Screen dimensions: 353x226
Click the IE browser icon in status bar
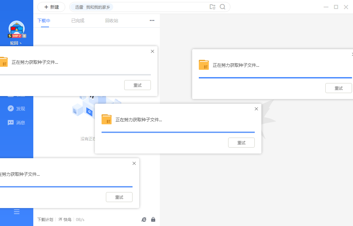click(x=144, y=219)
